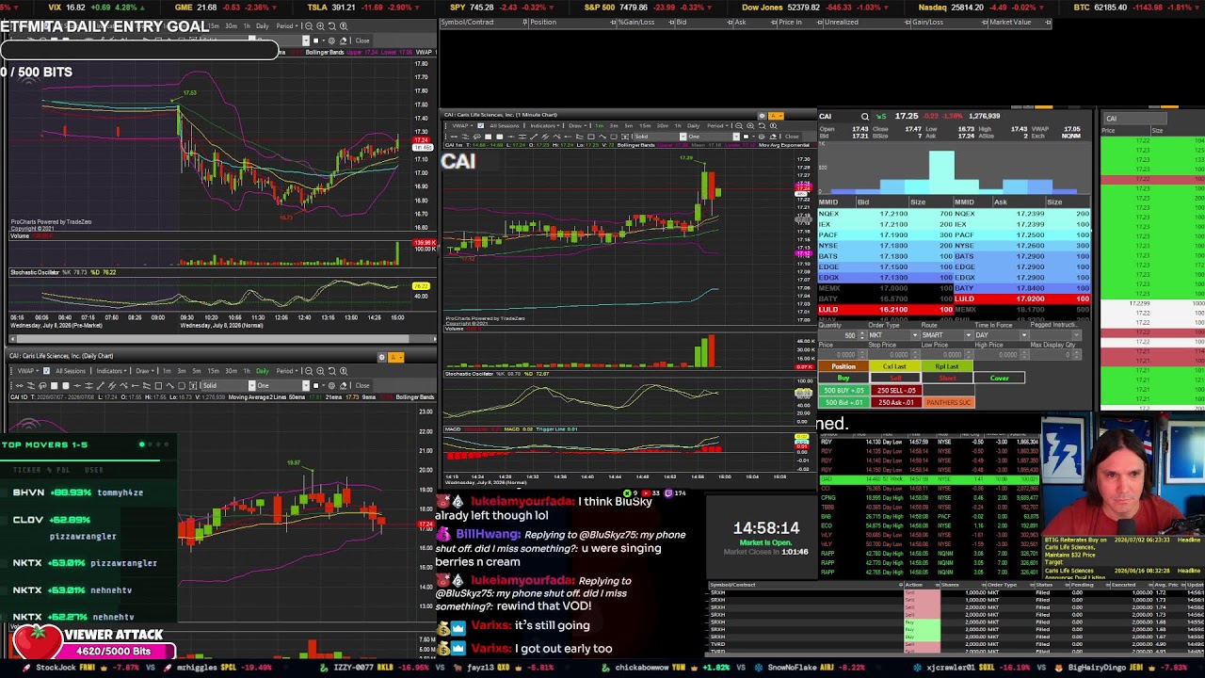1205x678 pixels.
Task: Switch 1 Minute Chart to 3m timeframe
Action: [x=614, y=126]
